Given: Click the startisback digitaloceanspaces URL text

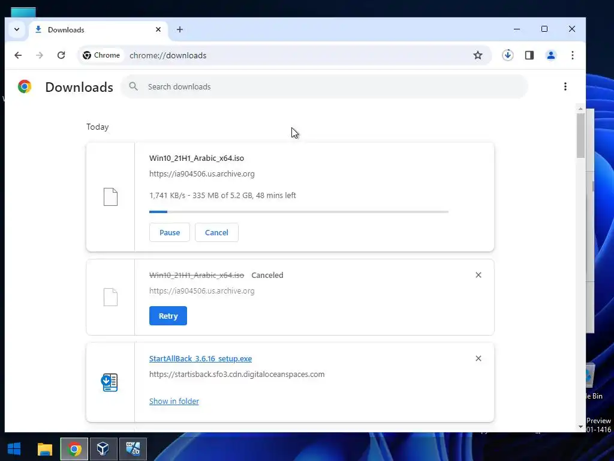Looking at the screenshot, I should click(237, 375).
